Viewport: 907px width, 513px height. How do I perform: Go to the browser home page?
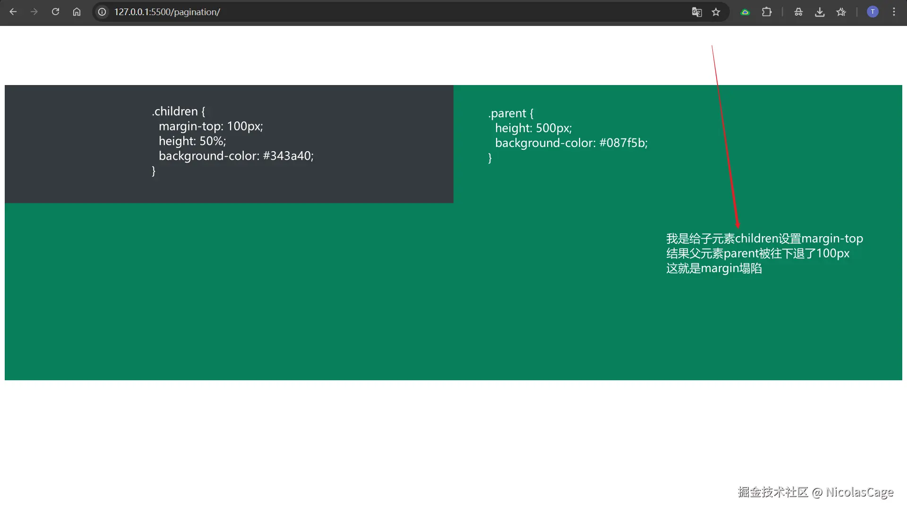pyautogui.click(x=77, y=12)
